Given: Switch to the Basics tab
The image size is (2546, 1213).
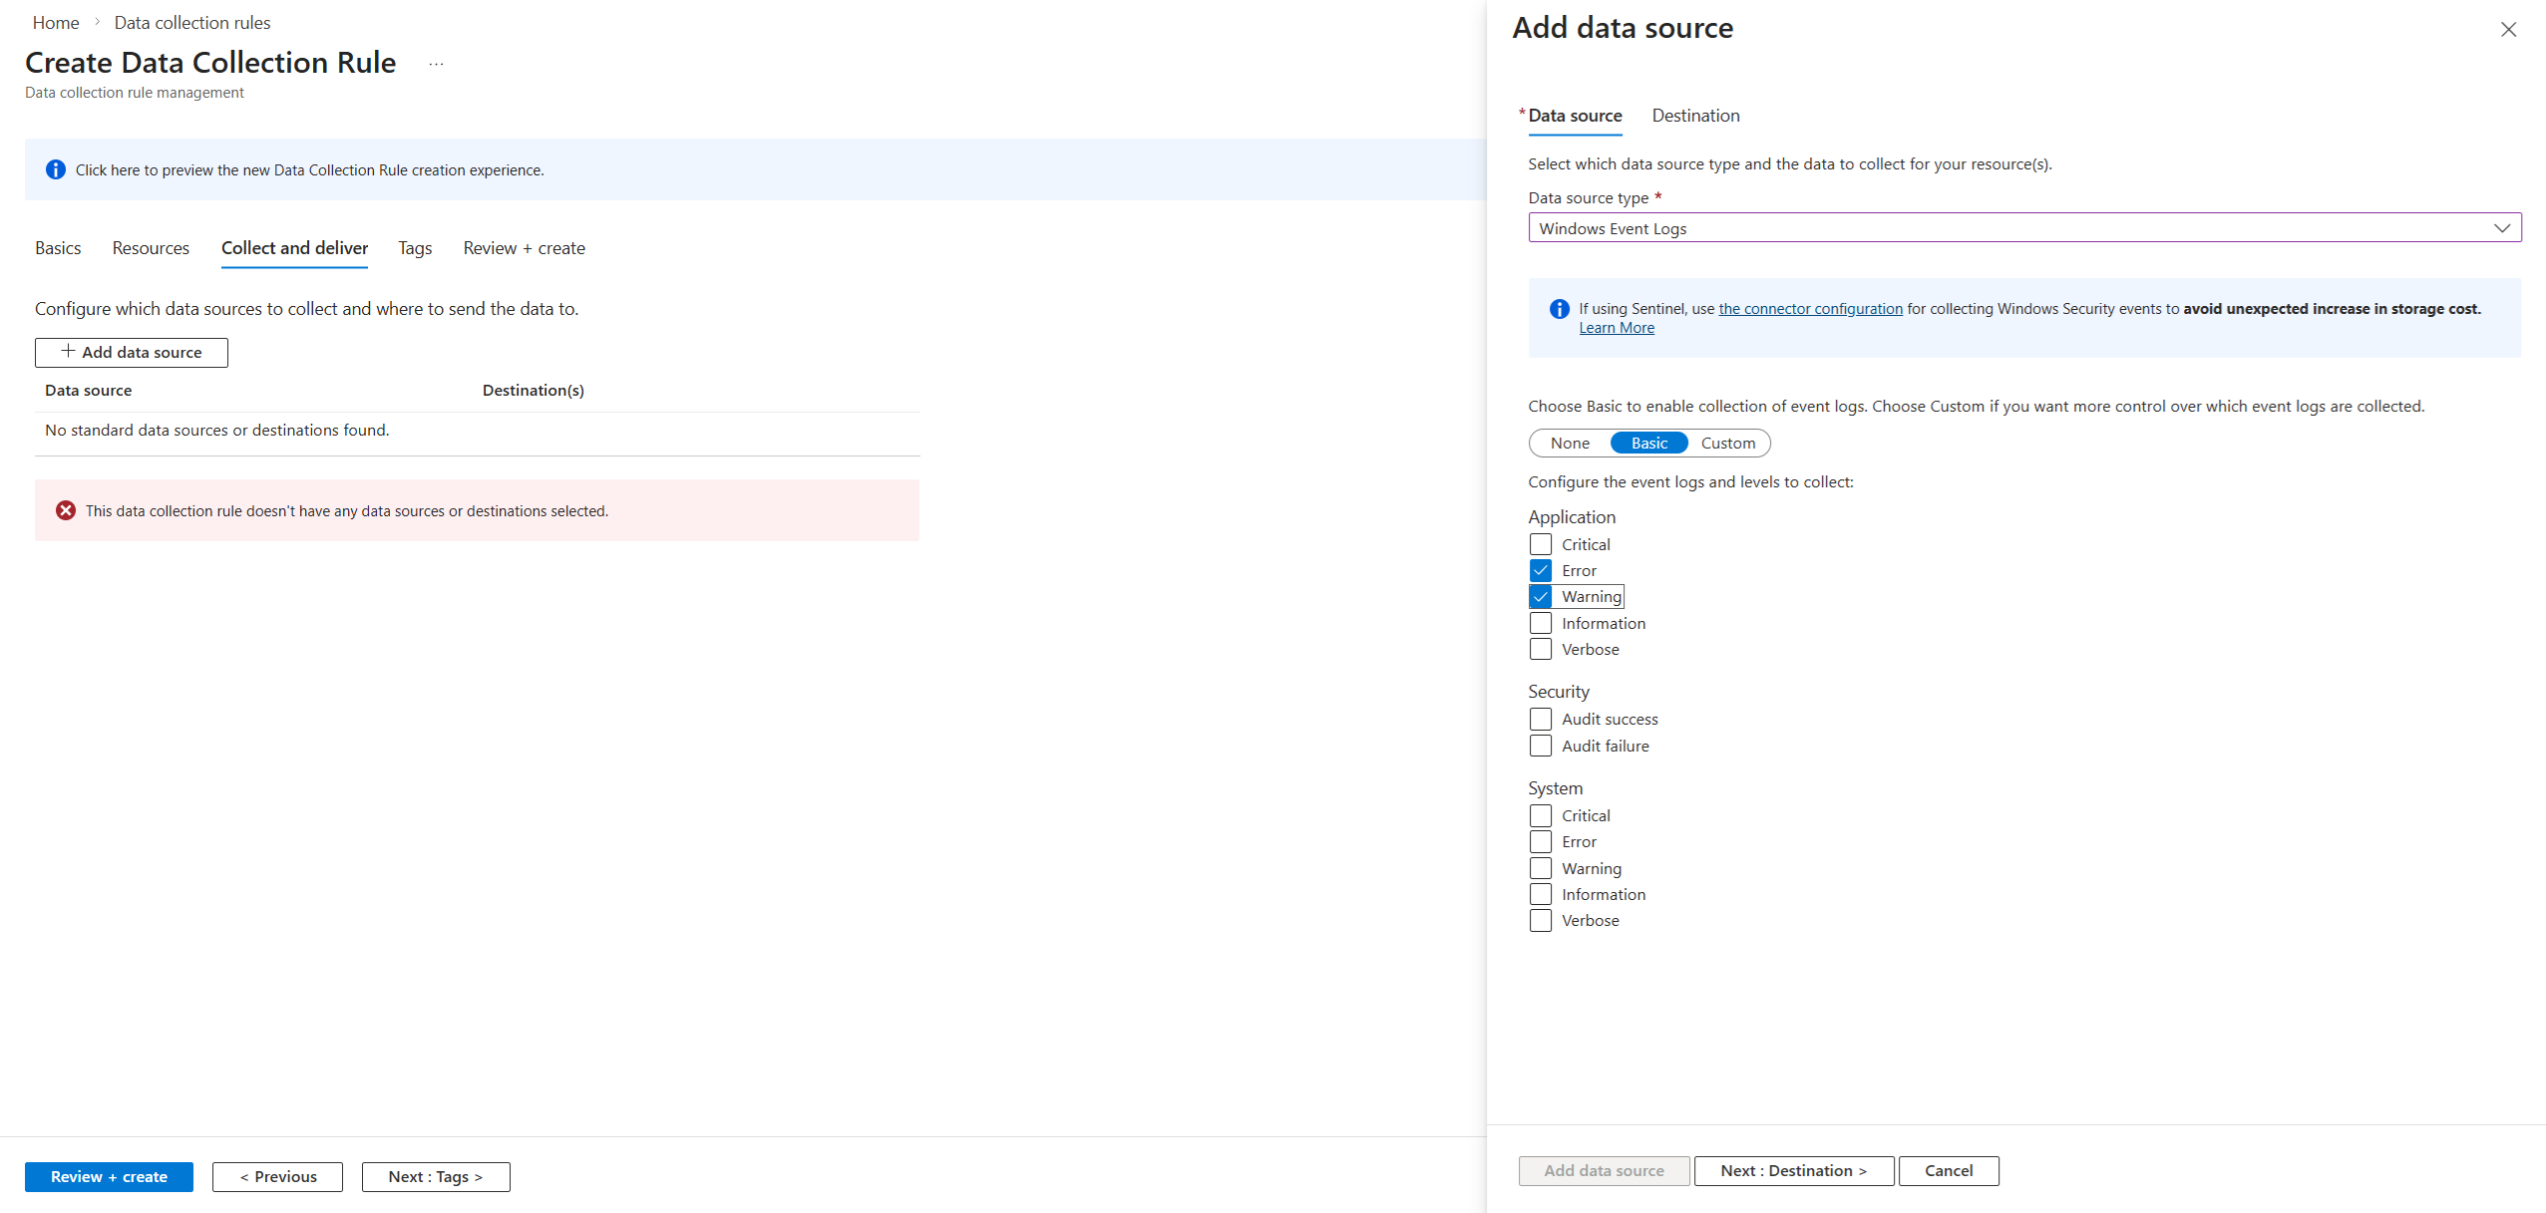Looking at the screenshot, I should pyautogui.click(x=58, y=247).
